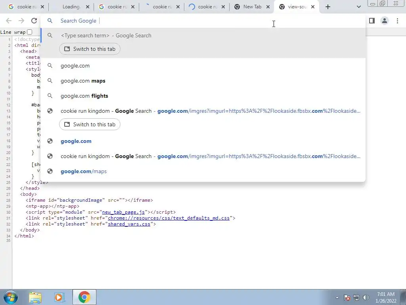
Task: Go back using the back arrow
Action: point(9,21)
